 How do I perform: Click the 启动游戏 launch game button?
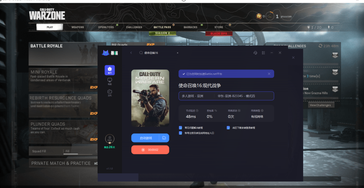[x=145, y=138]
